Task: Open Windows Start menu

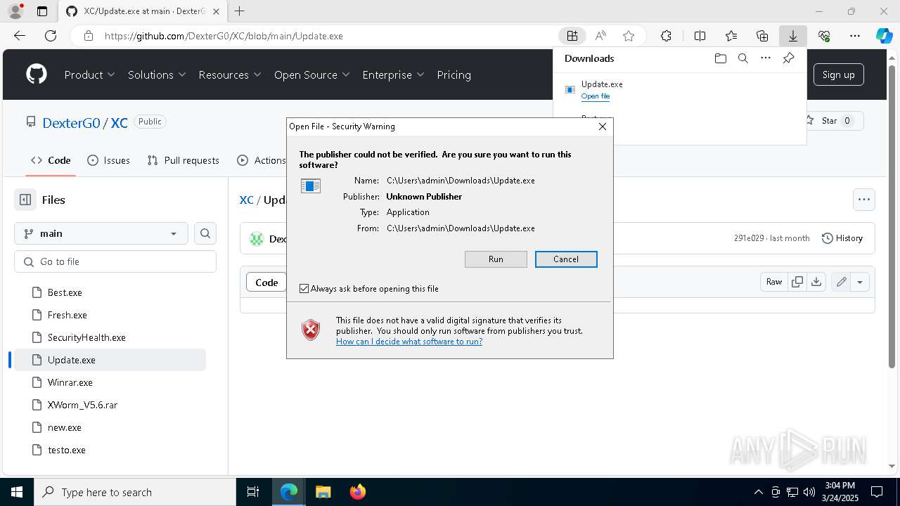Action: [x=16, y=492]
